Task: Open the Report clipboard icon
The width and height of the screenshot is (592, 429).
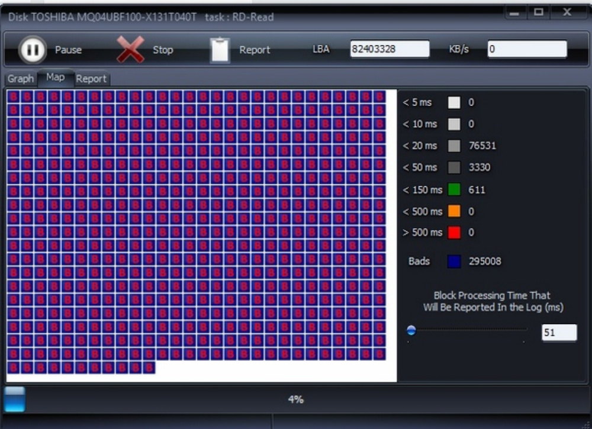Action: point(220,50)
